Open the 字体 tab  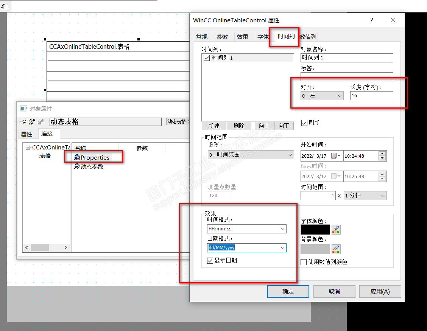point(262,37)
